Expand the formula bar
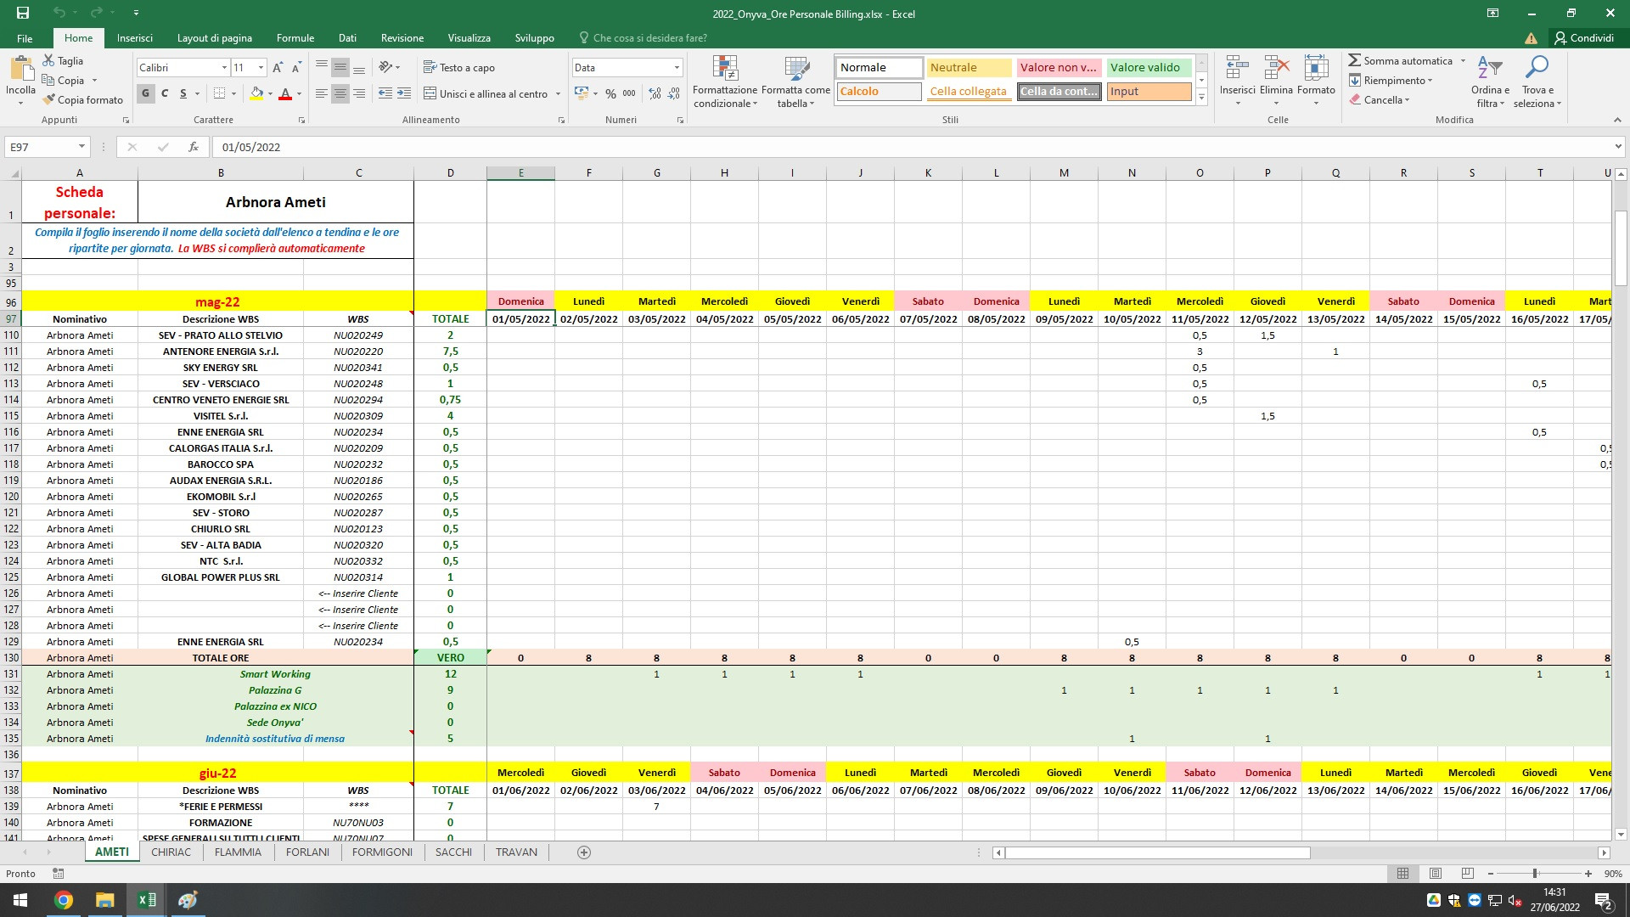 click(x=1617, y=147)
